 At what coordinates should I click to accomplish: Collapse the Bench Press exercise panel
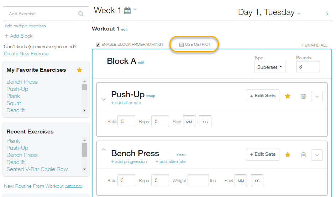pyautogui.click(x=104, y=149)
